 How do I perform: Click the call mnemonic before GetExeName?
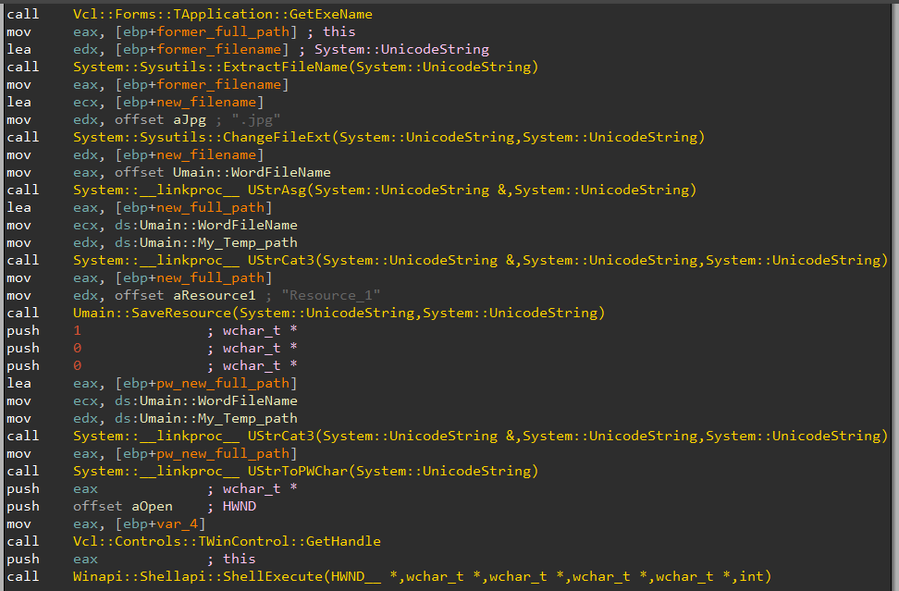[23, 14]
